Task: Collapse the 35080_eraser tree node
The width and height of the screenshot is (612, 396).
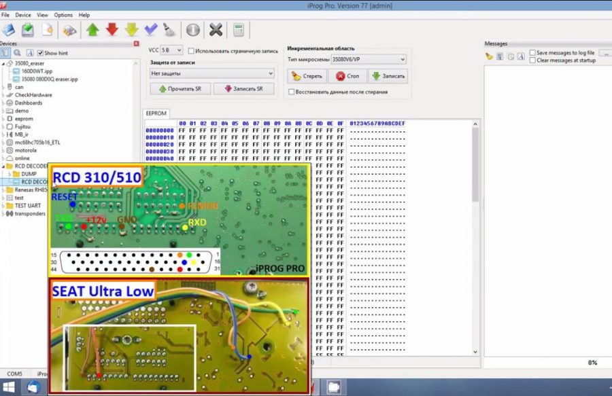Action: coord(3,64)
